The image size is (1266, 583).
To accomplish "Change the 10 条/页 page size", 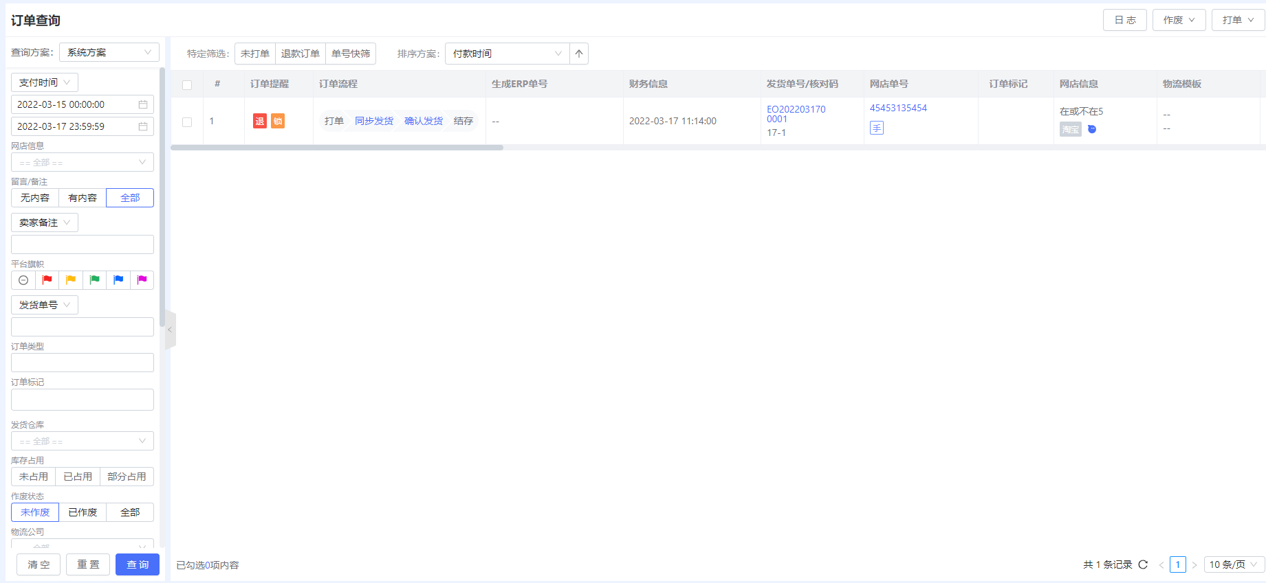I will (1234, 564).
